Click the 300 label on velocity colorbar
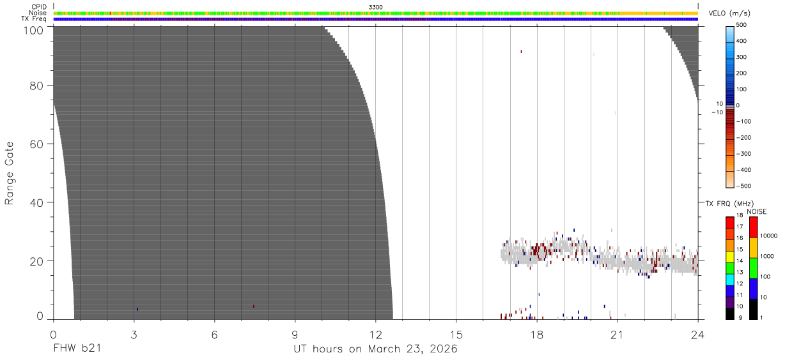The image size is (785, 362). (742, 57)
